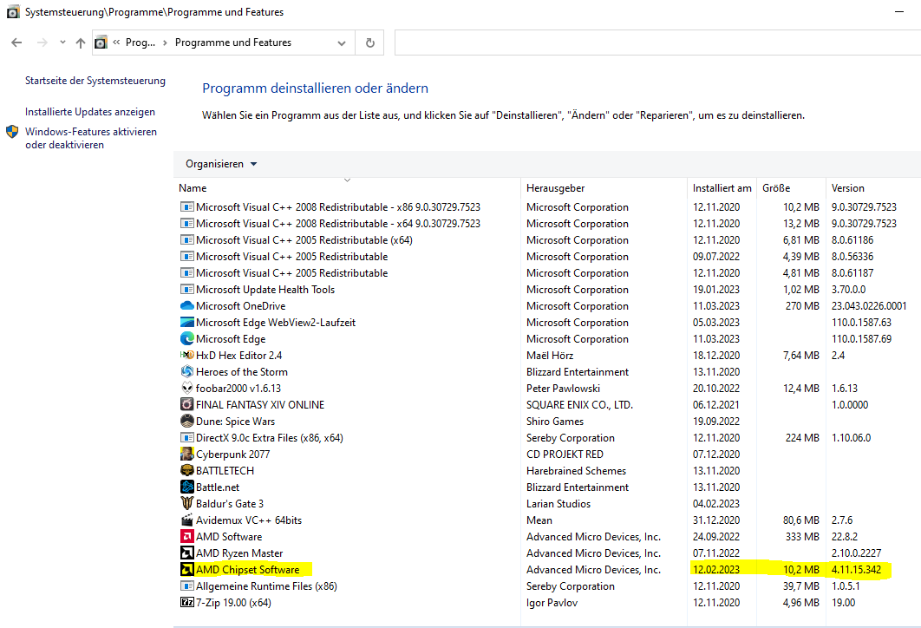This screenshot has height=628, width=921.
Task: Click the foobar2000 v1.6.13 alien icon
Action: (x=186, y=389)
